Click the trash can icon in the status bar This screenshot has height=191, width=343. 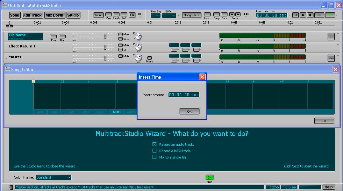pos(11,187)
